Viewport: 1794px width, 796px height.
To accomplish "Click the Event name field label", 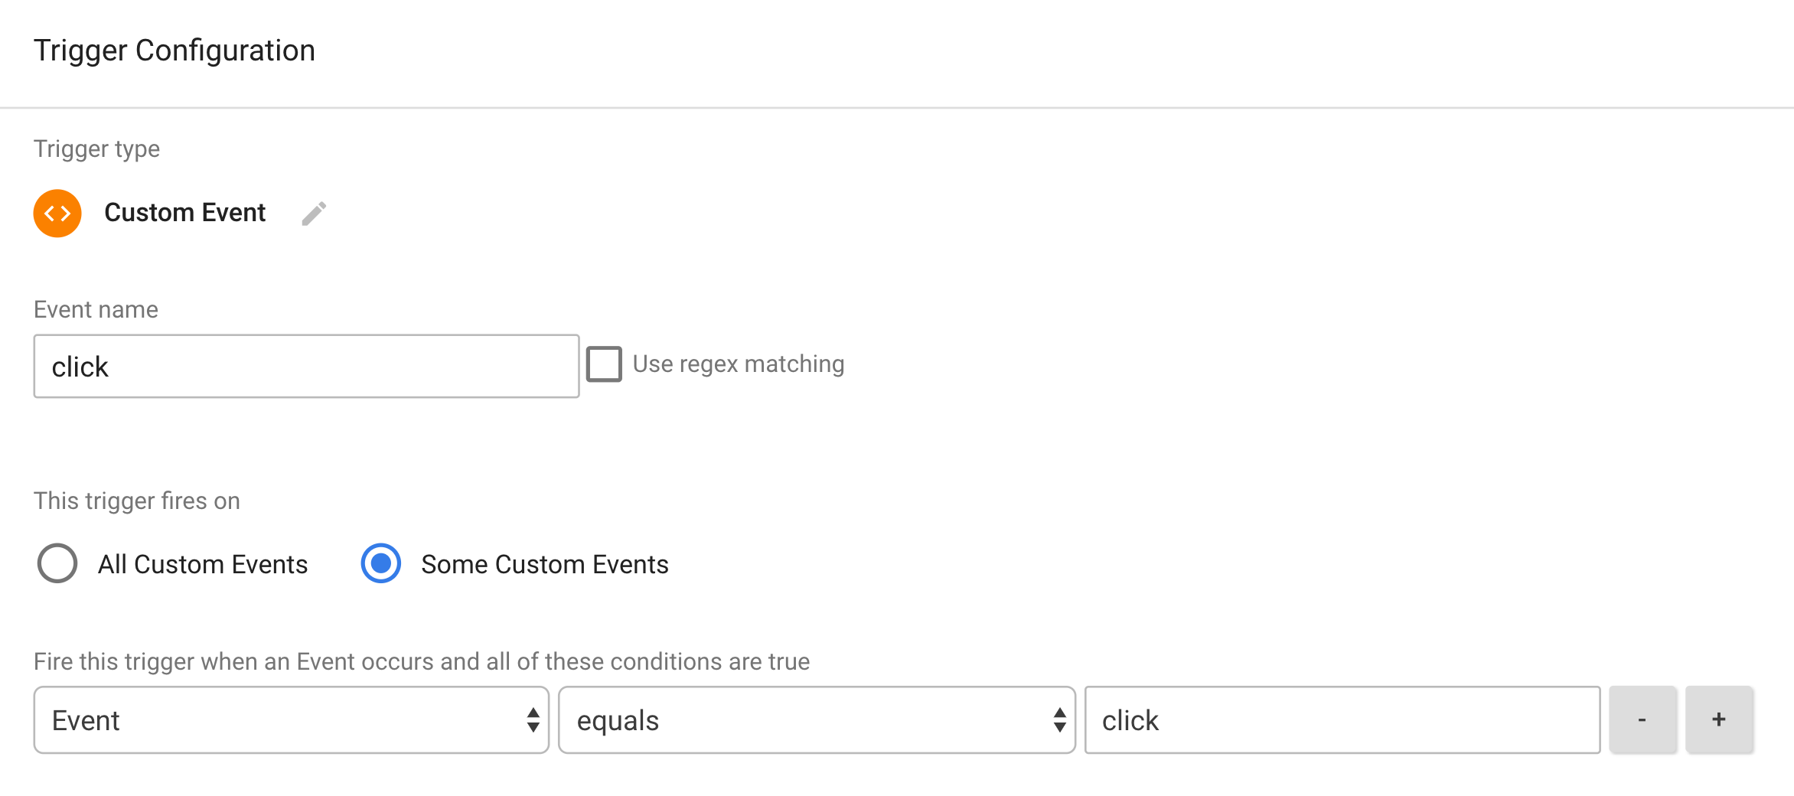I will pos(96,309).
